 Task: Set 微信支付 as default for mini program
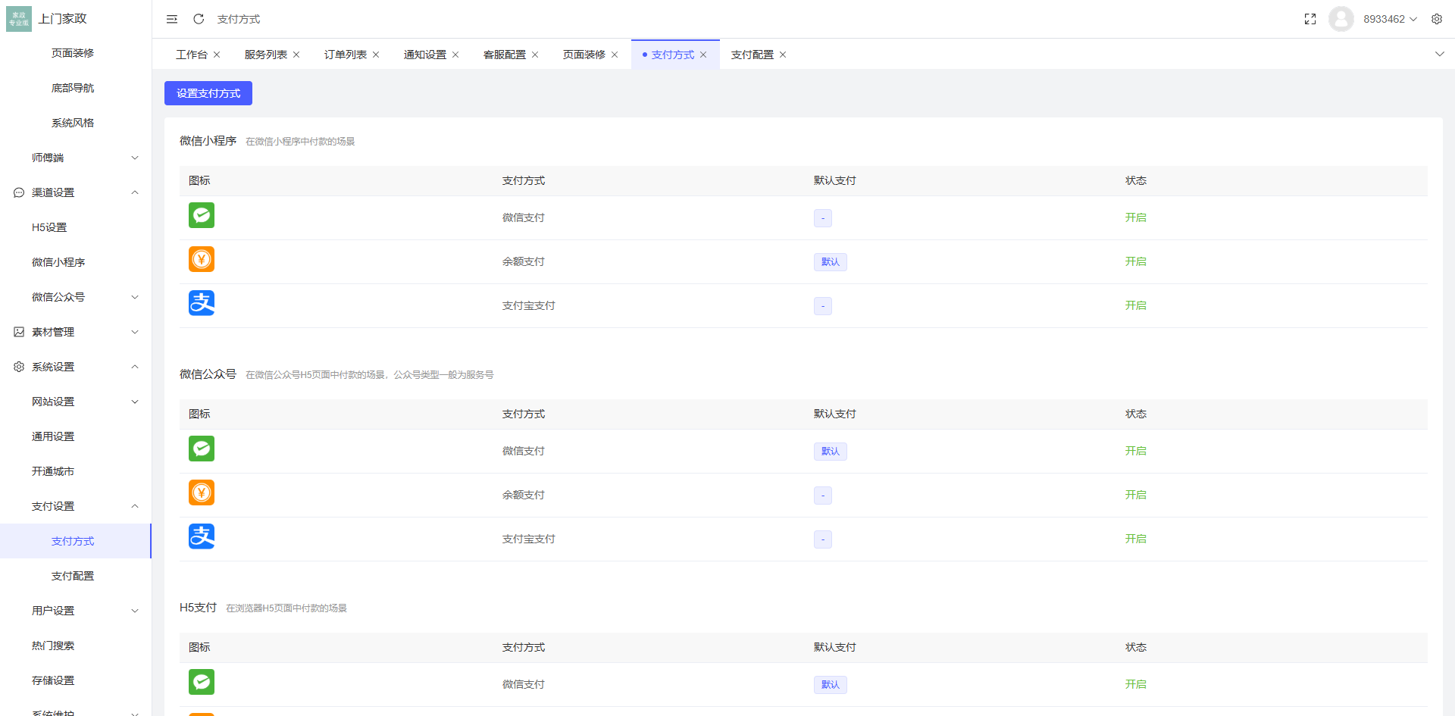[x=822, y=218]
